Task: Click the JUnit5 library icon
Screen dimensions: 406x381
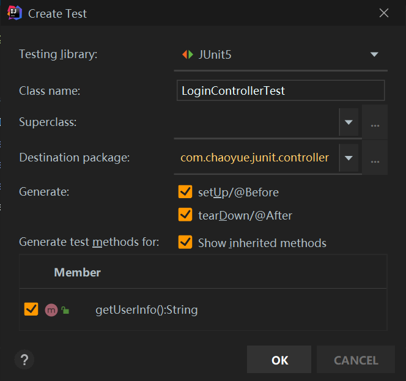Action: (x=187, y=54)
